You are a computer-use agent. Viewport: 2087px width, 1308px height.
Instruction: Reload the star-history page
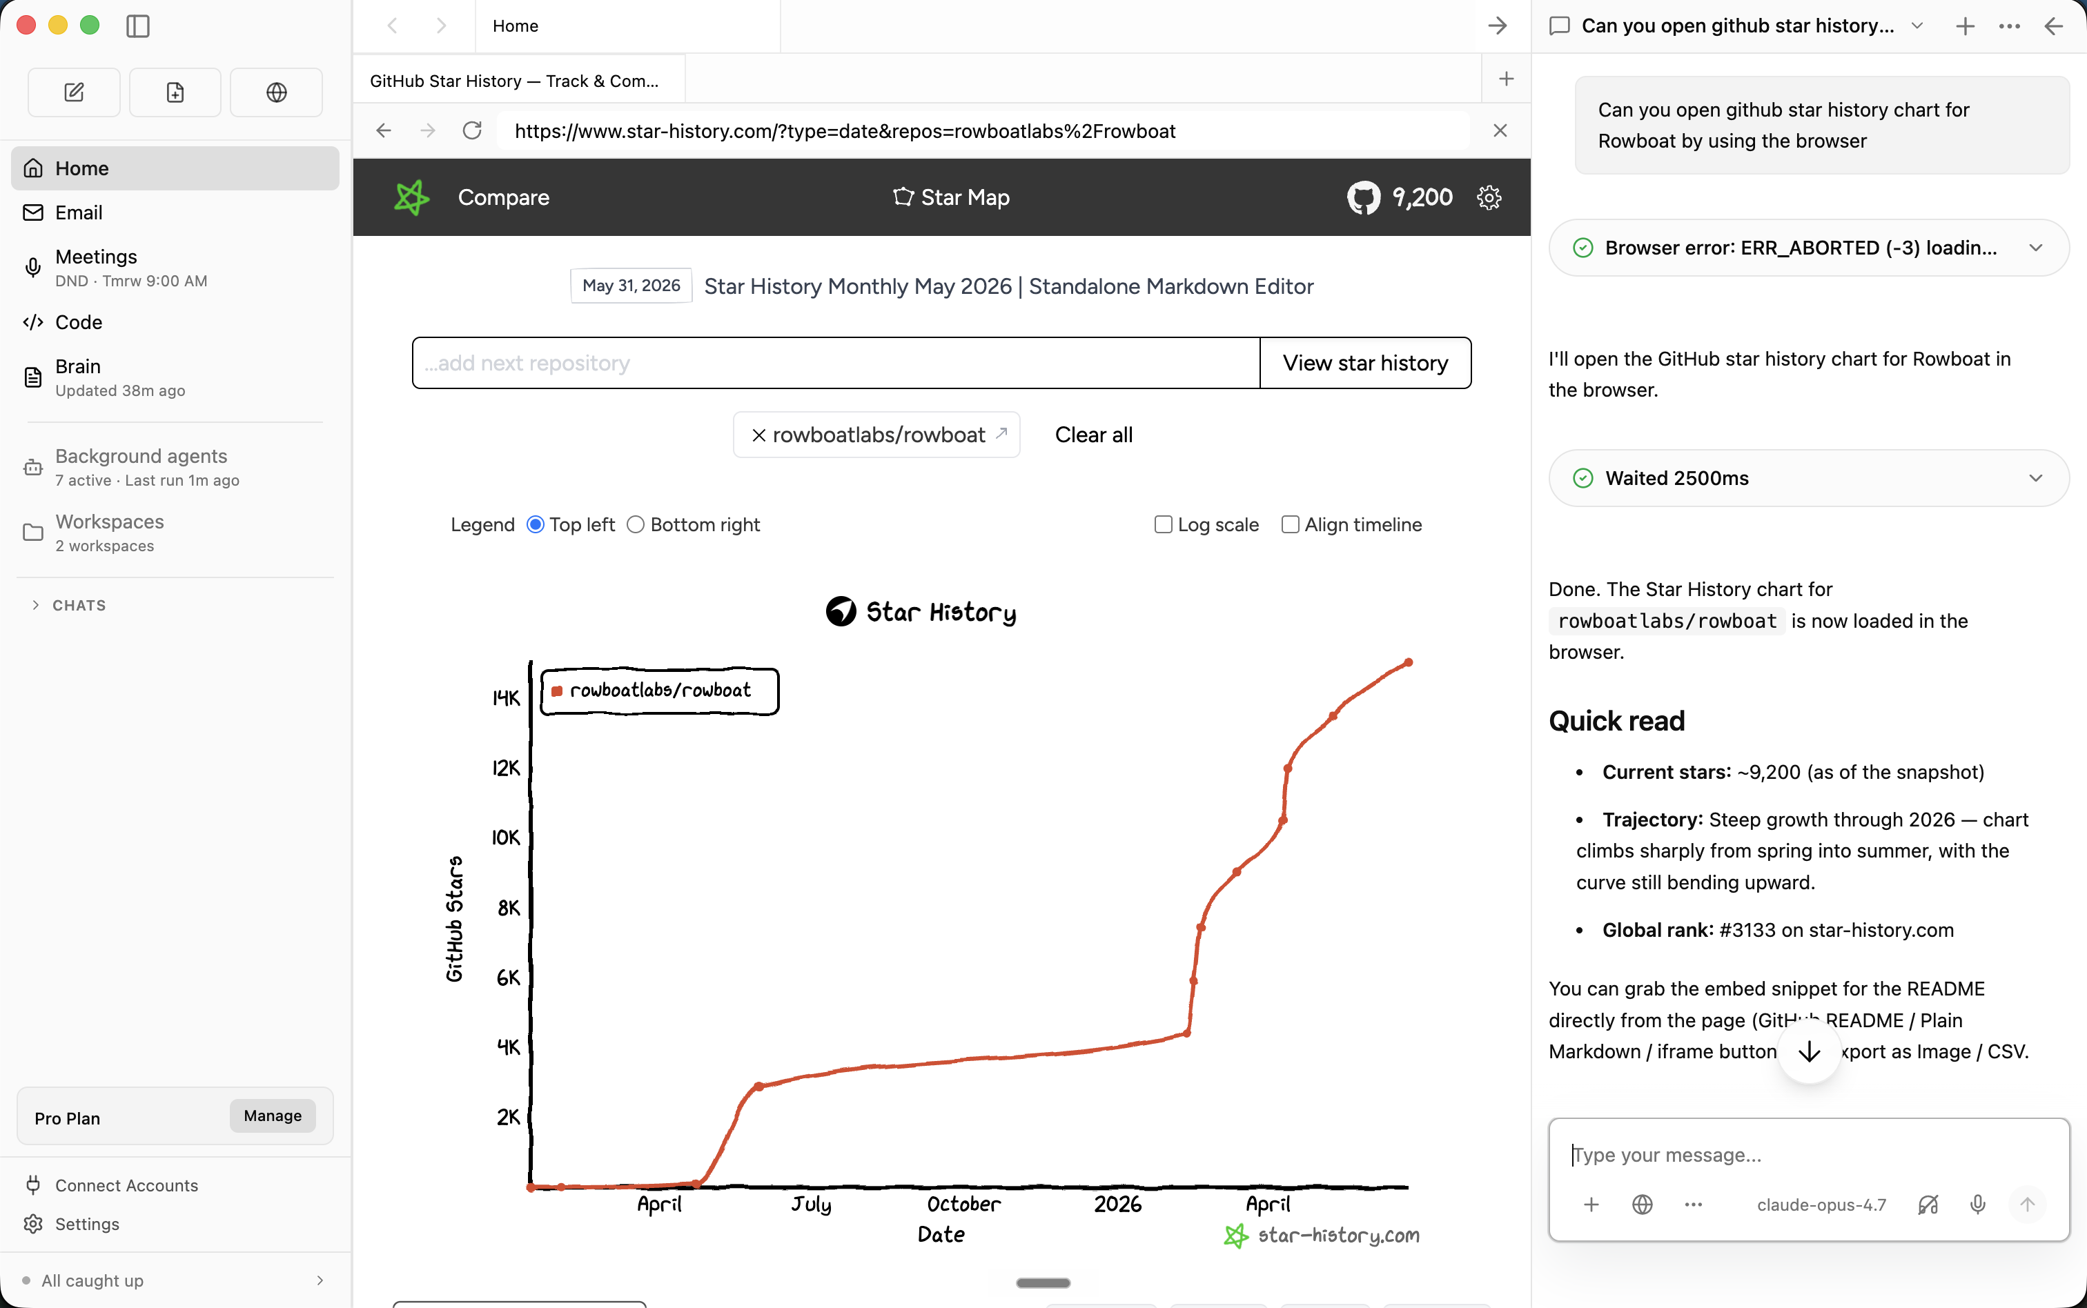(473, 130)
